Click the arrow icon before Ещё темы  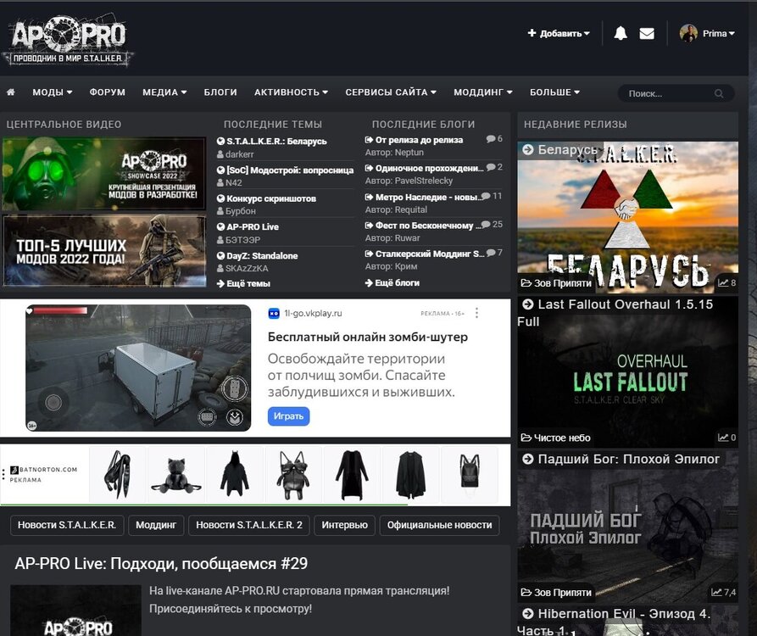(220, 283)
